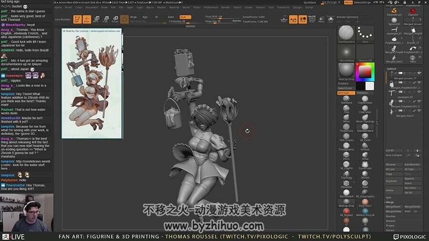Select the ZModeler brush

[x=347, y=184]
